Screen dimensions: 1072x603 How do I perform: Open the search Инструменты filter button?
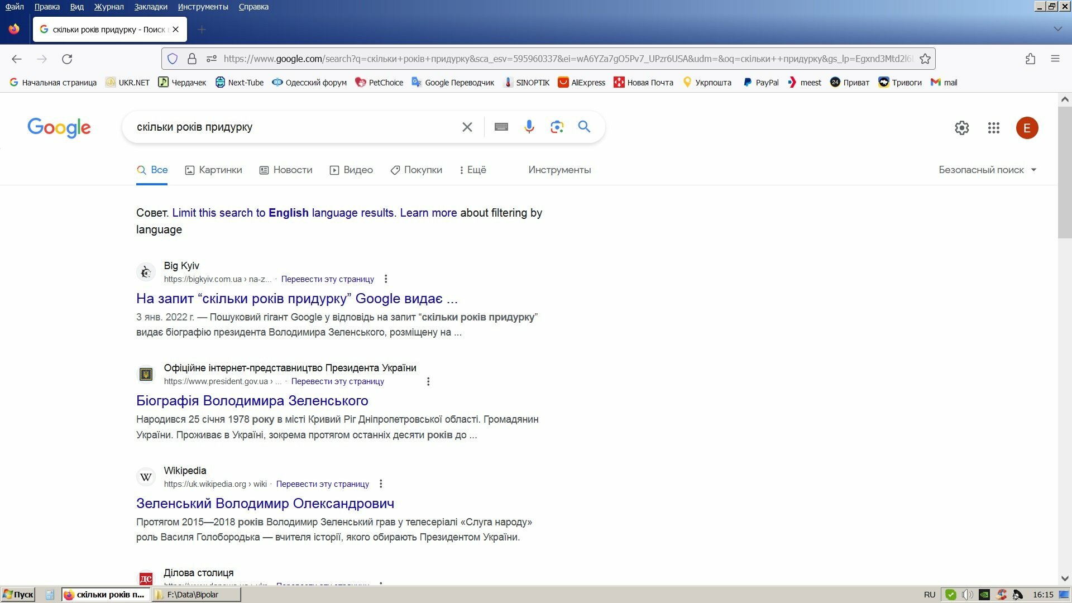(559, 170)
